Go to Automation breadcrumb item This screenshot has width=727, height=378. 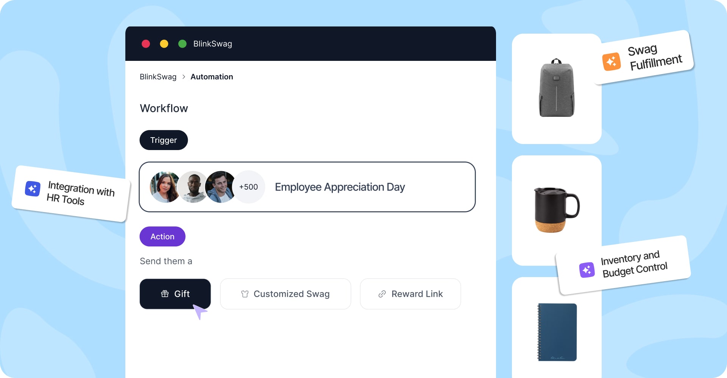pyautogui.click(x=212, y=77)
